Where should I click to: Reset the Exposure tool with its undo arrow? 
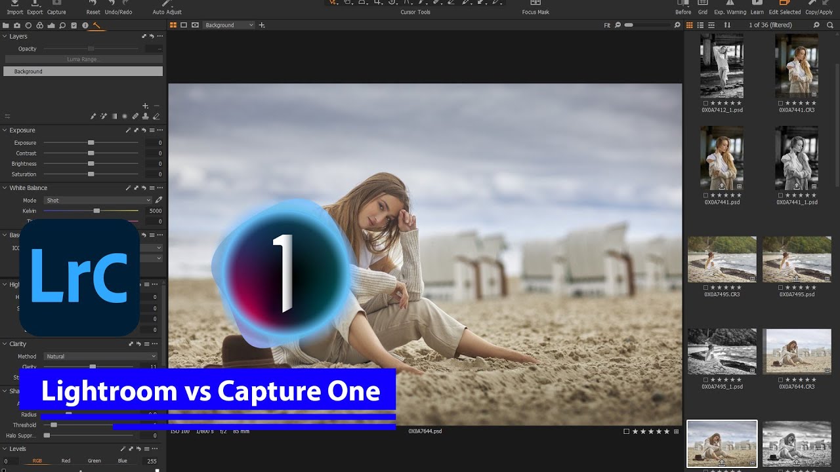coord(144,130)
